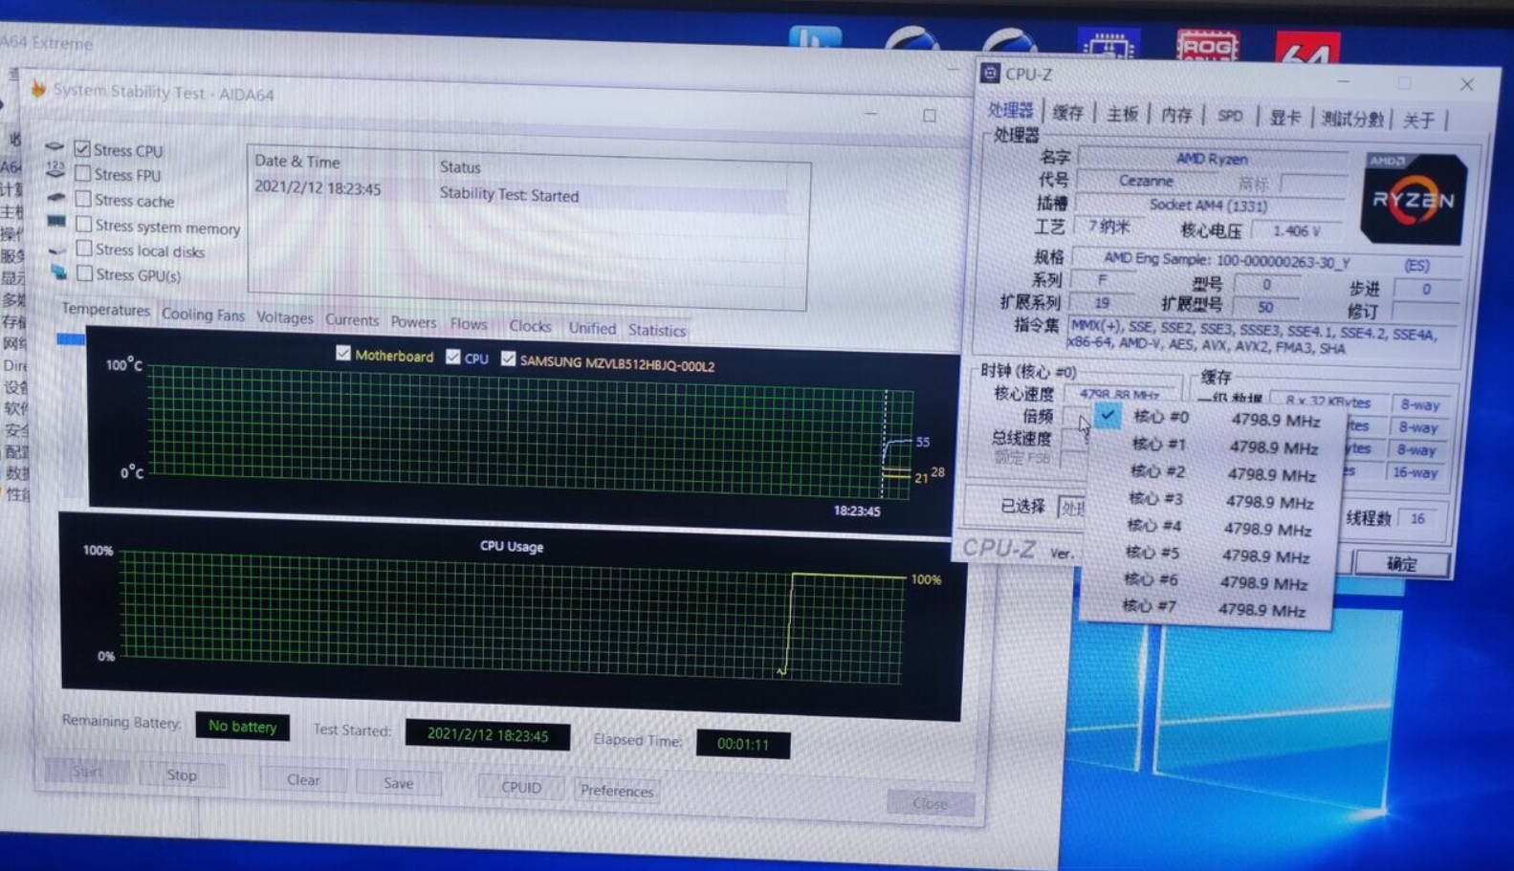1514x871 pixels.
Task: Click Test Started time value
Action: 488,734
